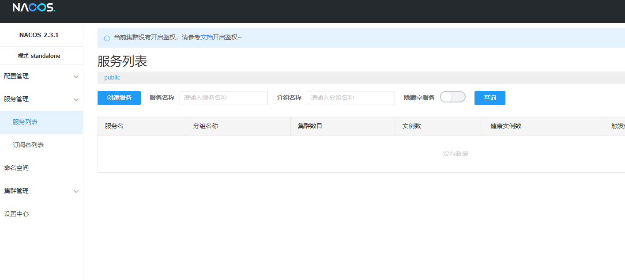
Task: Open 服务列表 in the sidebar
Action: pyautogui.click(x=25, y=122)
